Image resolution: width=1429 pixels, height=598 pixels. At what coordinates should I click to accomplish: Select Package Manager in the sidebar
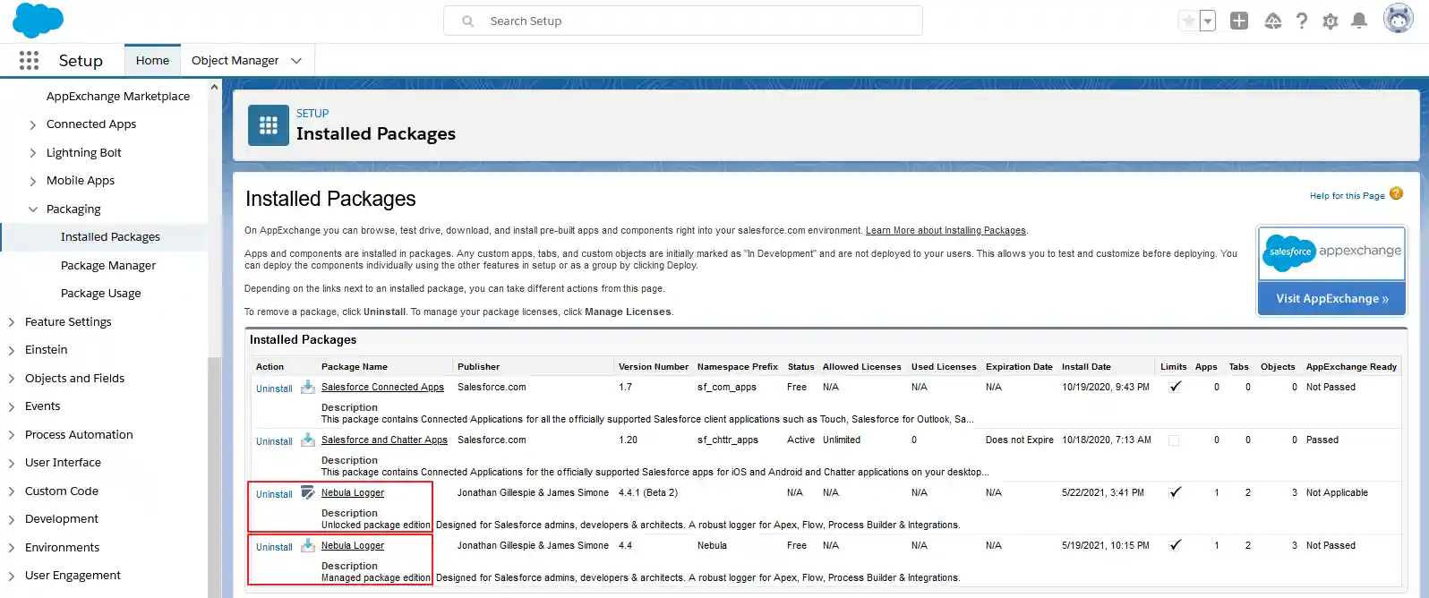click(x=108, y=265)
